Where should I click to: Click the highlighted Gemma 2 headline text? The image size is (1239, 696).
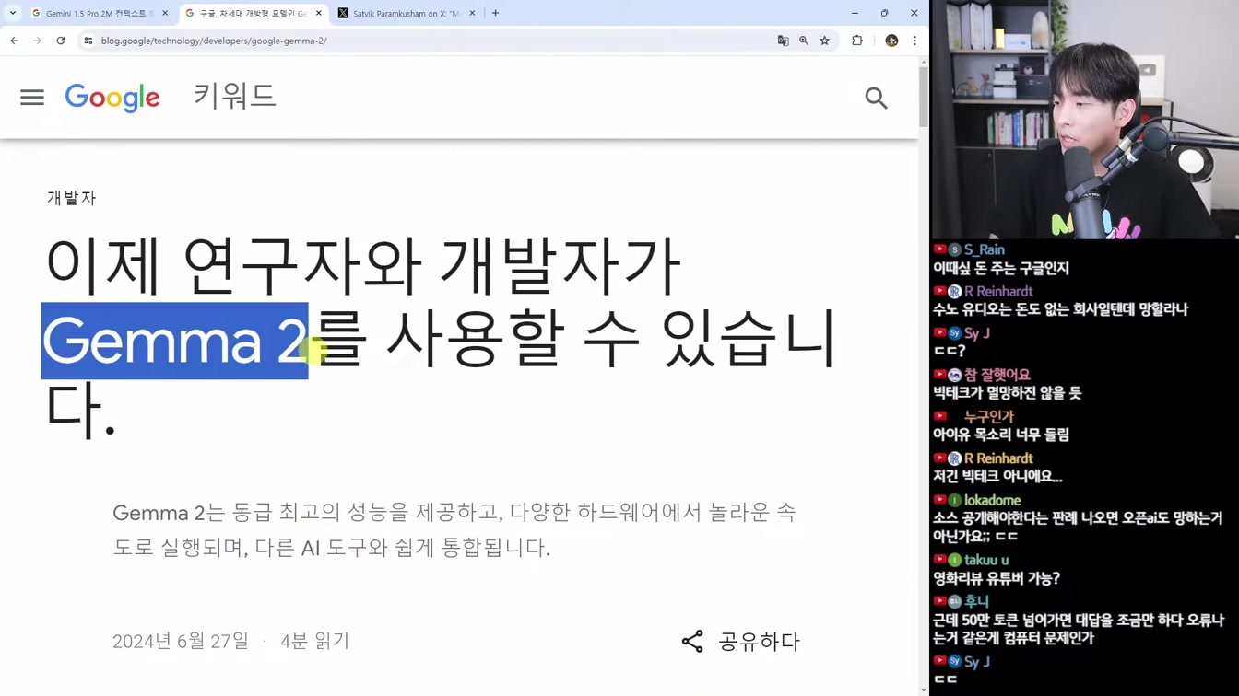pos(175,341)
